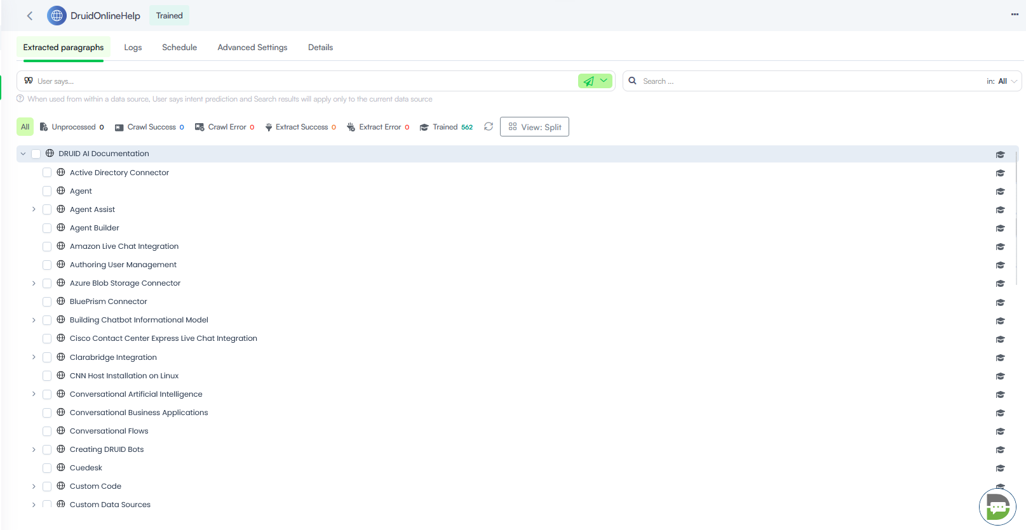The image size is (1026, 530).
Task: Select the BluePrism Connector checkbox
Action: point(47,301)
